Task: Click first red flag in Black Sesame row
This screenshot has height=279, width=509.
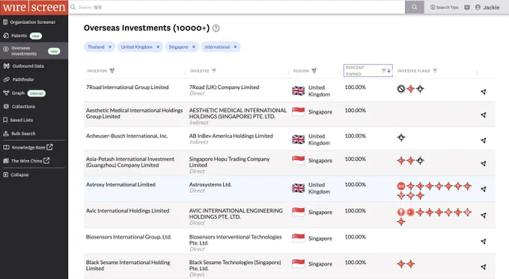Action: (x=401, y=264)
